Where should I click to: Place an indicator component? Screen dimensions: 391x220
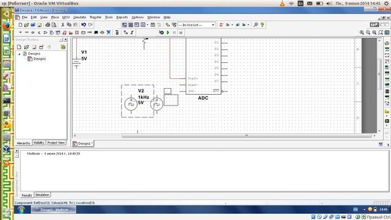click(x=77, y=32)
